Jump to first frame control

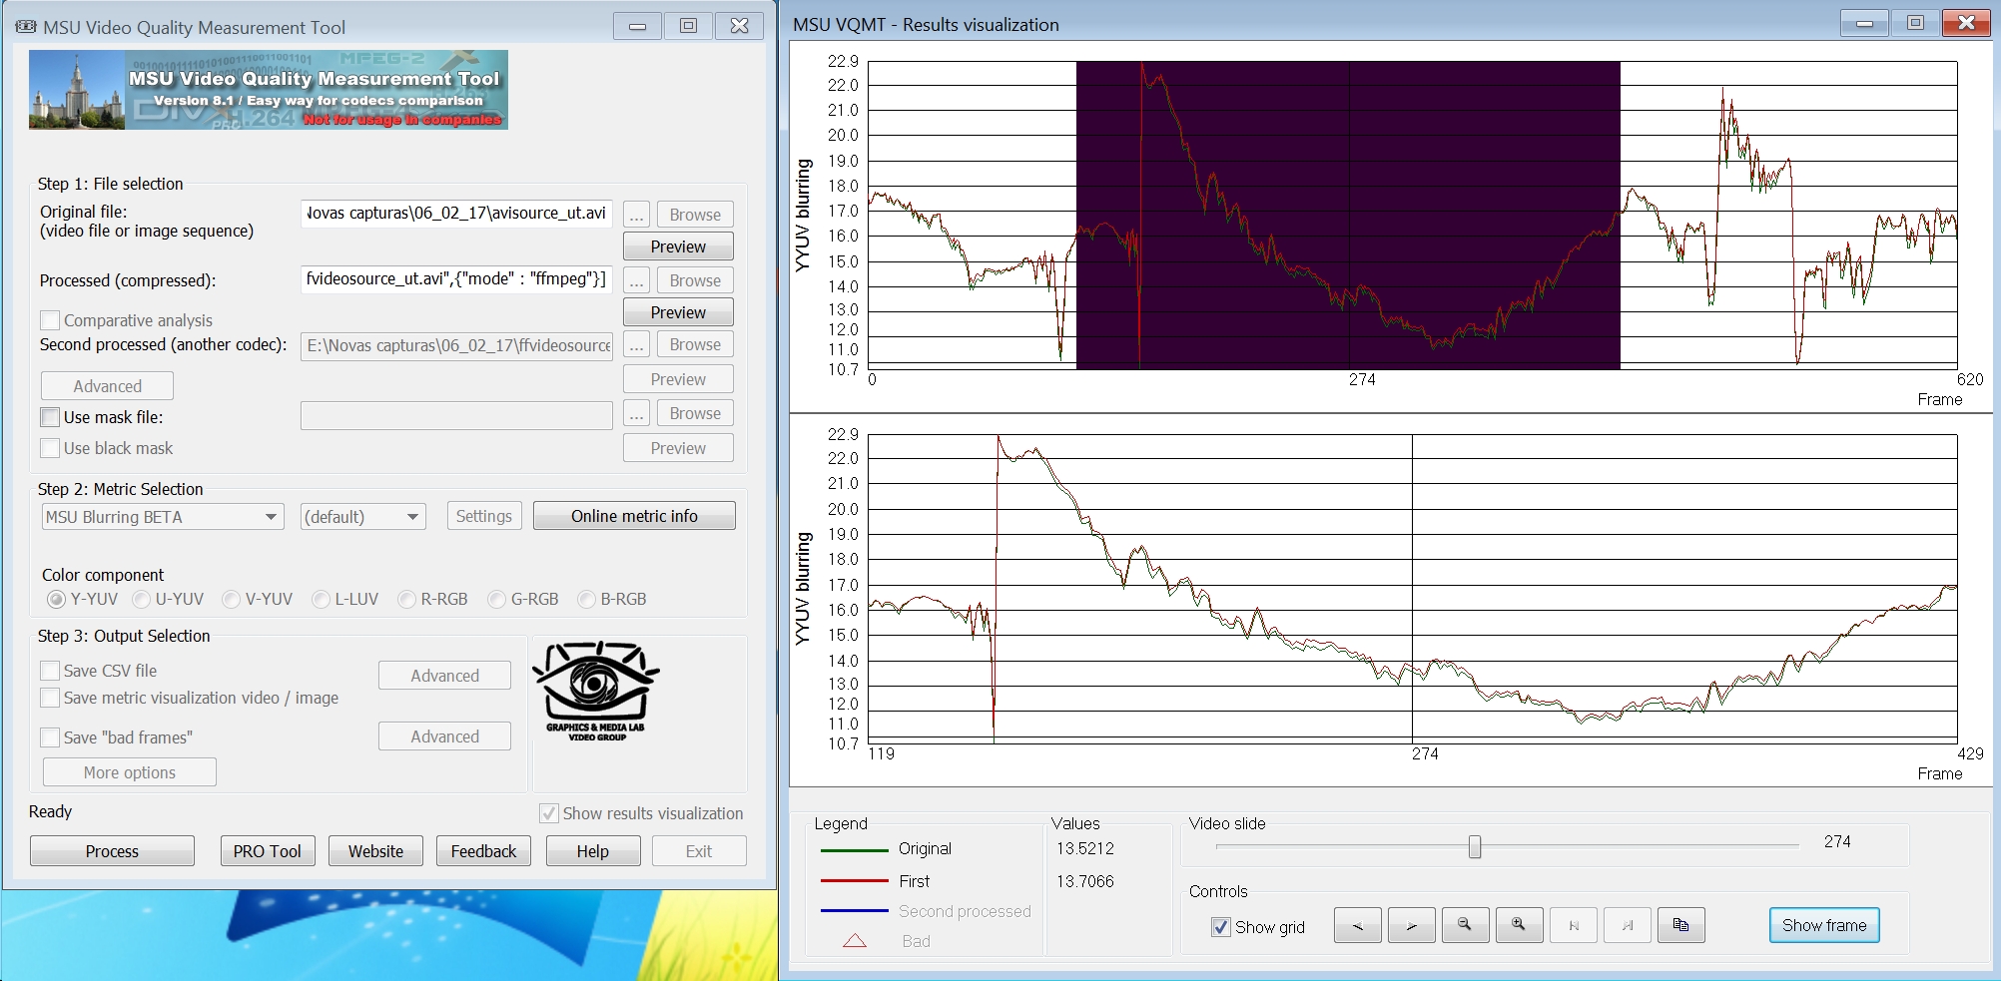tap(1574, 925)
